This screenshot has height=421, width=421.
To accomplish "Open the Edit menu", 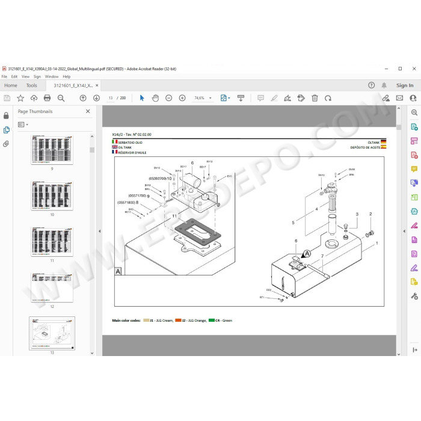I will pyautogui.click(x=14, y=76).
